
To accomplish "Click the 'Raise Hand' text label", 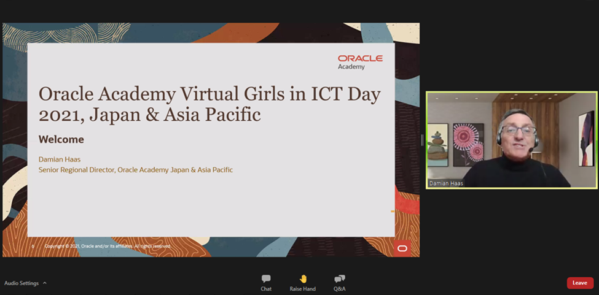I will pyautogui.click(x=303, y=289).
